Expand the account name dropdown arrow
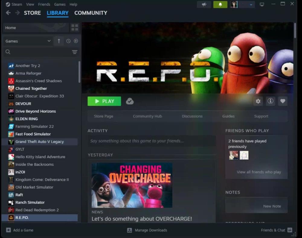 coord(251,5)
